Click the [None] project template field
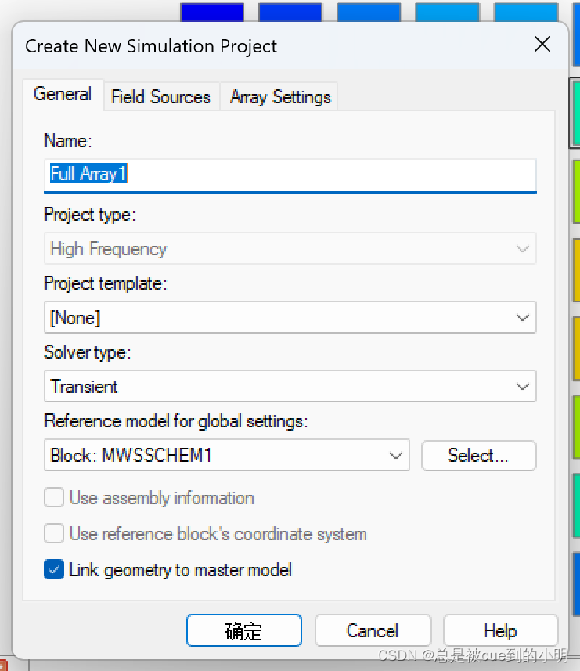The height and width of the screenshot is (671, 580). pyautogui.click(x=290, y=318)
